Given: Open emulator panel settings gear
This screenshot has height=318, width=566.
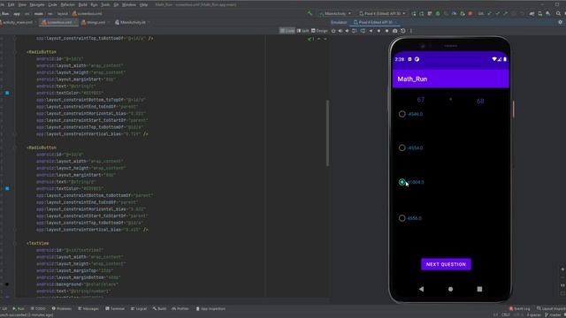Looking at the screenshot, I should click(x=560, y=22).
